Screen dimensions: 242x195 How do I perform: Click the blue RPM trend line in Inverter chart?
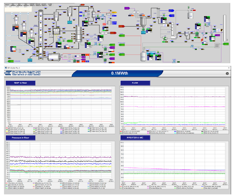175,170
